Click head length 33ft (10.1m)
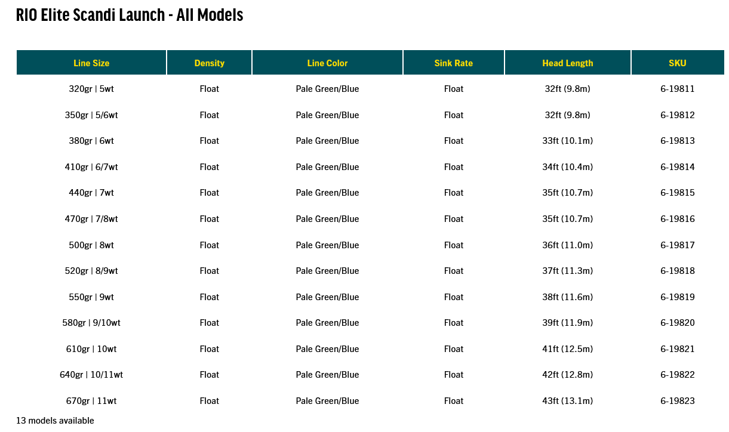Image resolution: width=729 pixels, height=432 pixels. [568, 141]
